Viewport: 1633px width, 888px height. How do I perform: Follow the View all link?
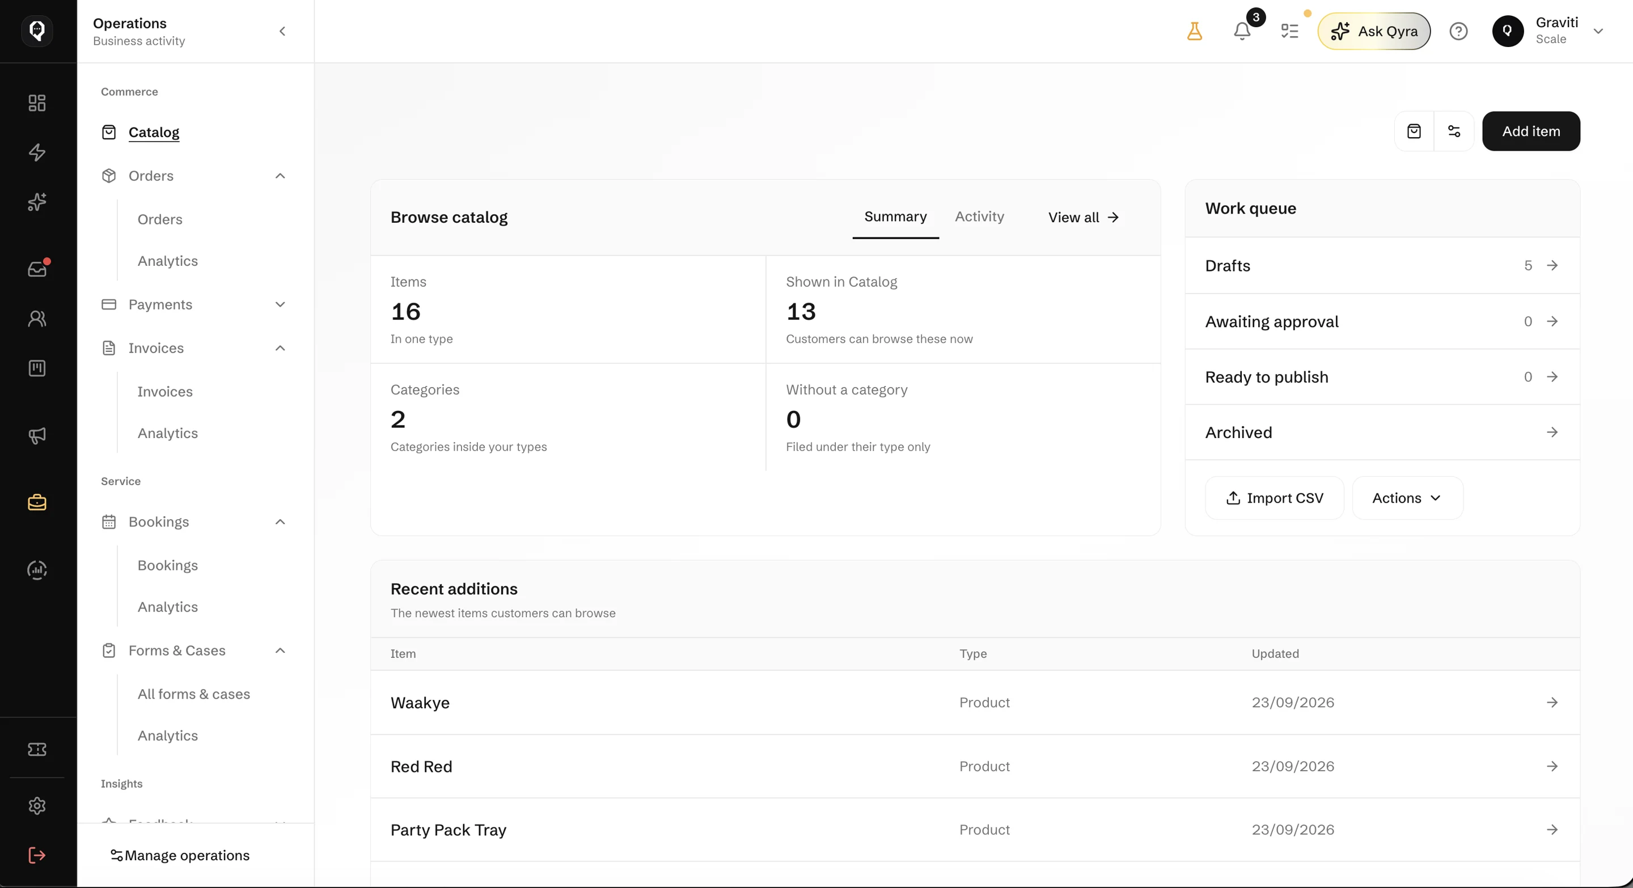coord(1084,217)
